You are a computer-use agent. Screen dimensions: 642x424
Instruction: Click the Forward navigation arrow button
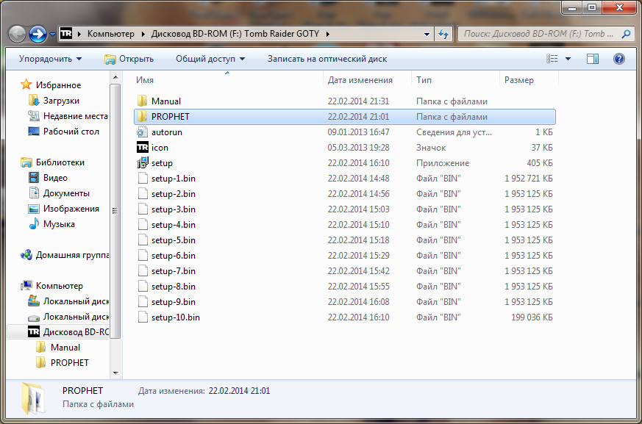click(38, 34)
